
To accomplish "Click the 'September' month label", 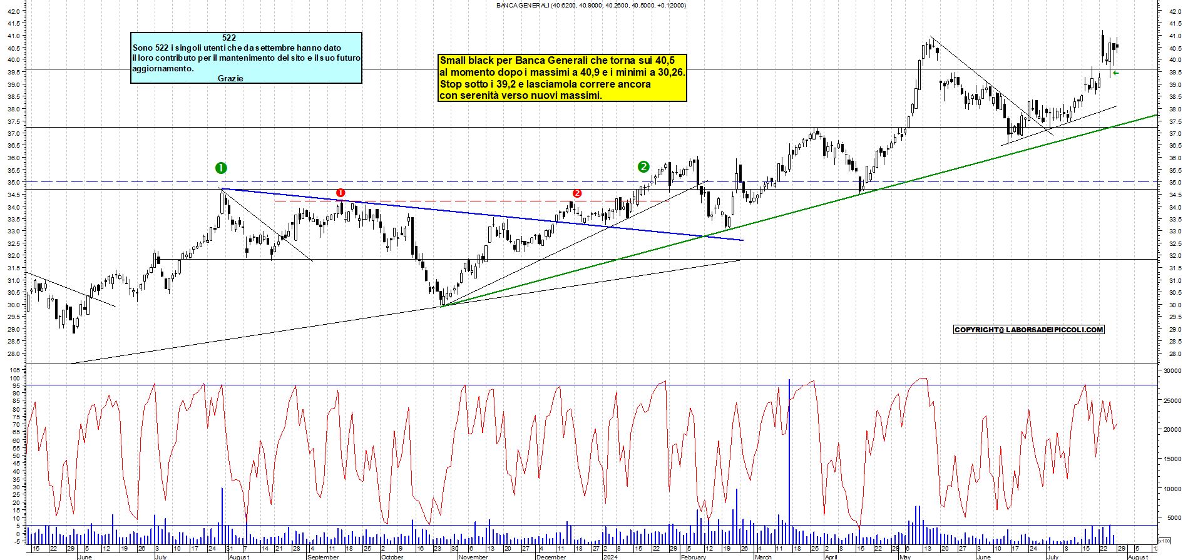I will coord(323,557).
